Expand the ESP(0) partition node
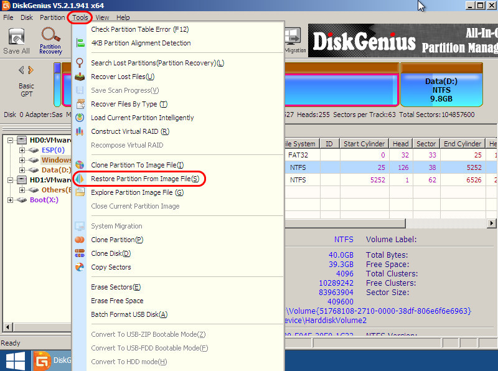The image size is (498, 371). [22, 150]
